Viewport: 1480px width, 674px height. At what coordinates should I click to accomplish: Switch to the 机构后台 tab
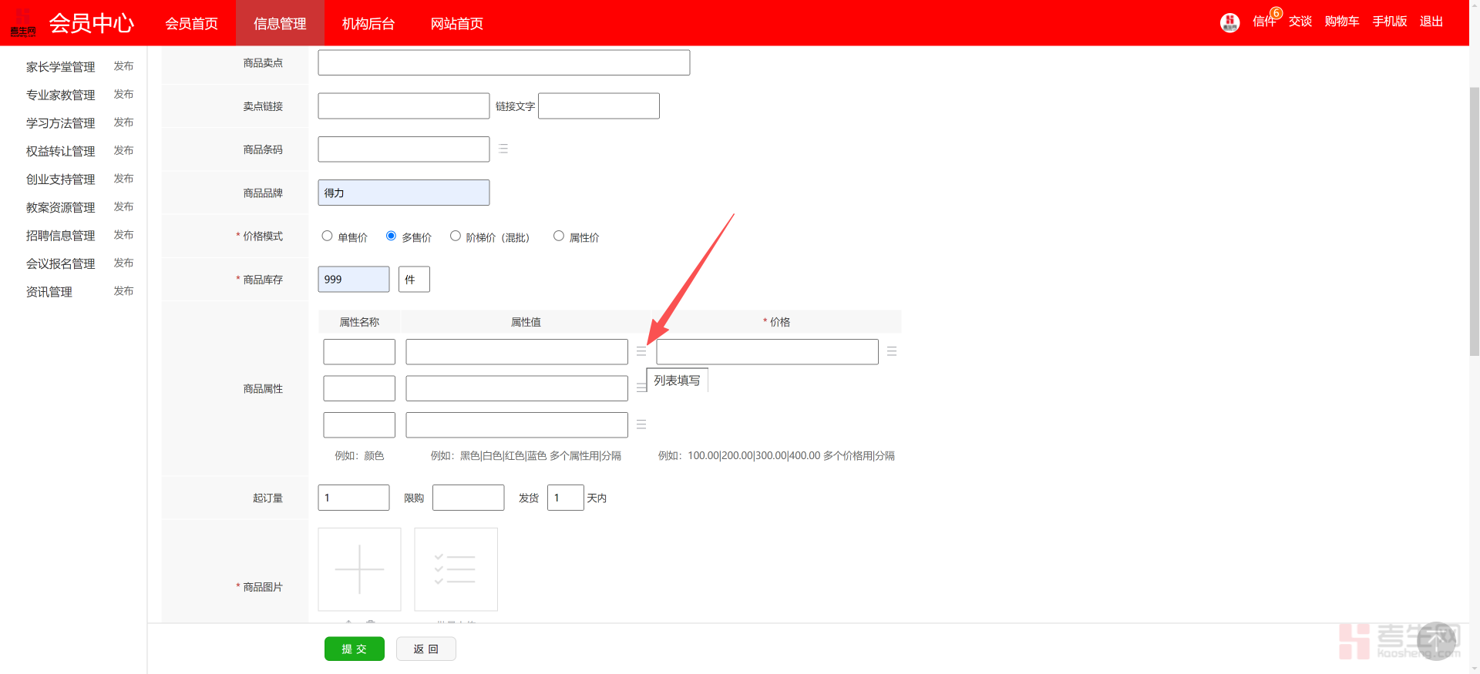[x=368, y=24]
